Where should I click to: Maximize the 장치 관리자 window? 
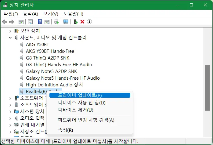[191, 5]
